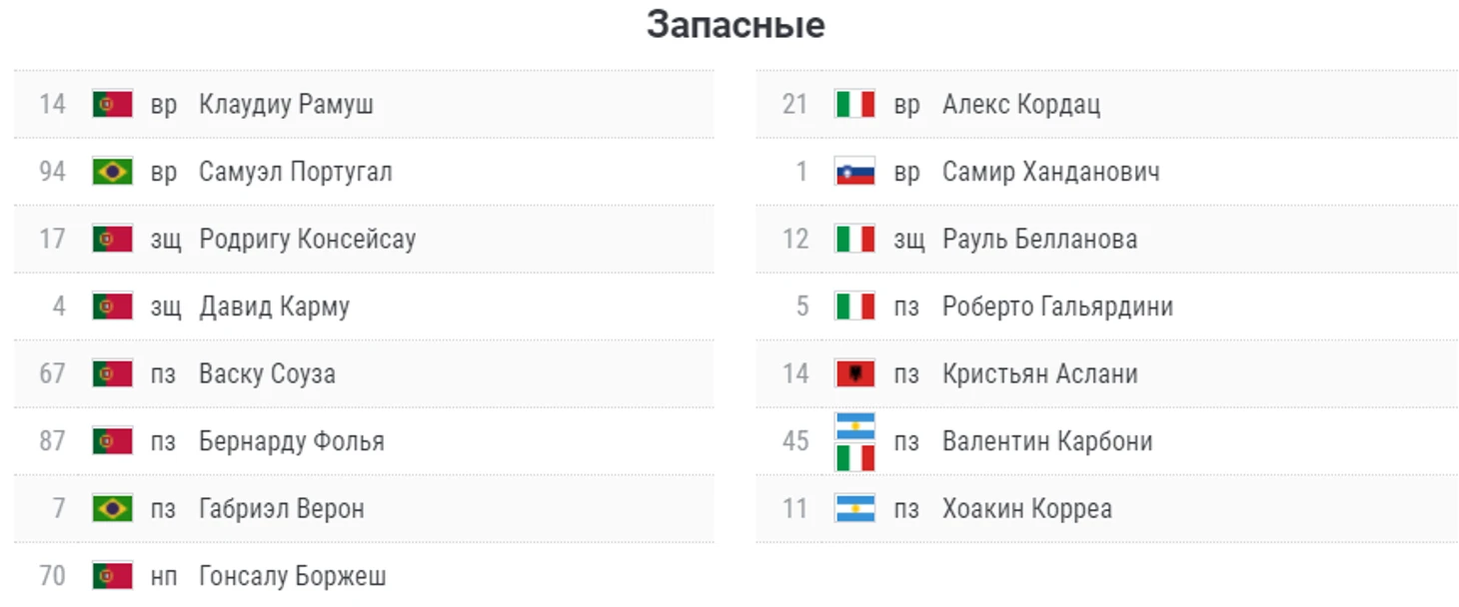Open Рауль Белланова profile

1039,240
